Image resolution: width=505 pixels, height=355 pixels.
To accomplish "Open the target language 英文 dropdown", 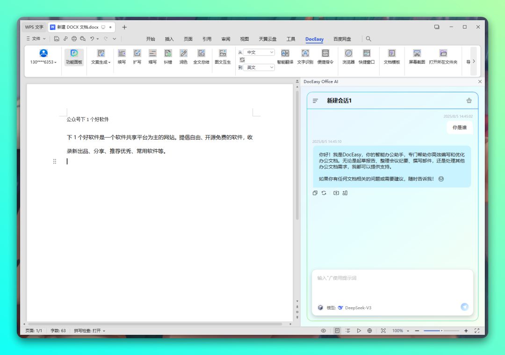I will (x=259, y=67).
